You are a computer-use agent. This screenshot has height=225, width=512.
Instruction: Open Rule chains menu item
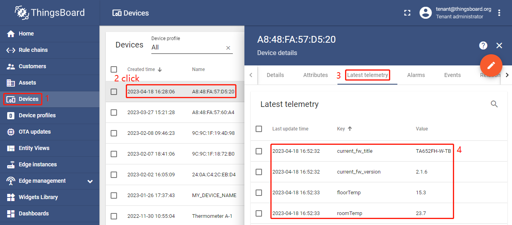pyautogui.click(x=50, y=50)
